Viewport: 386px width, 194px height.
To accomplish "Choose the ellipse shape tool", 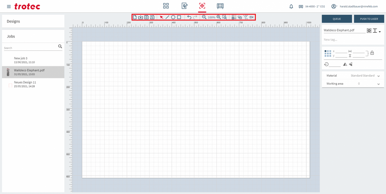I will 173,17.
